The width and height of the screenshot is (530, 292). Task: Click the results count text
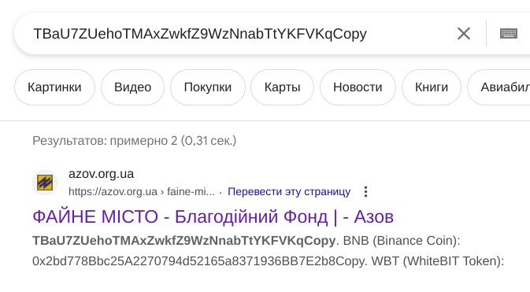134,141
